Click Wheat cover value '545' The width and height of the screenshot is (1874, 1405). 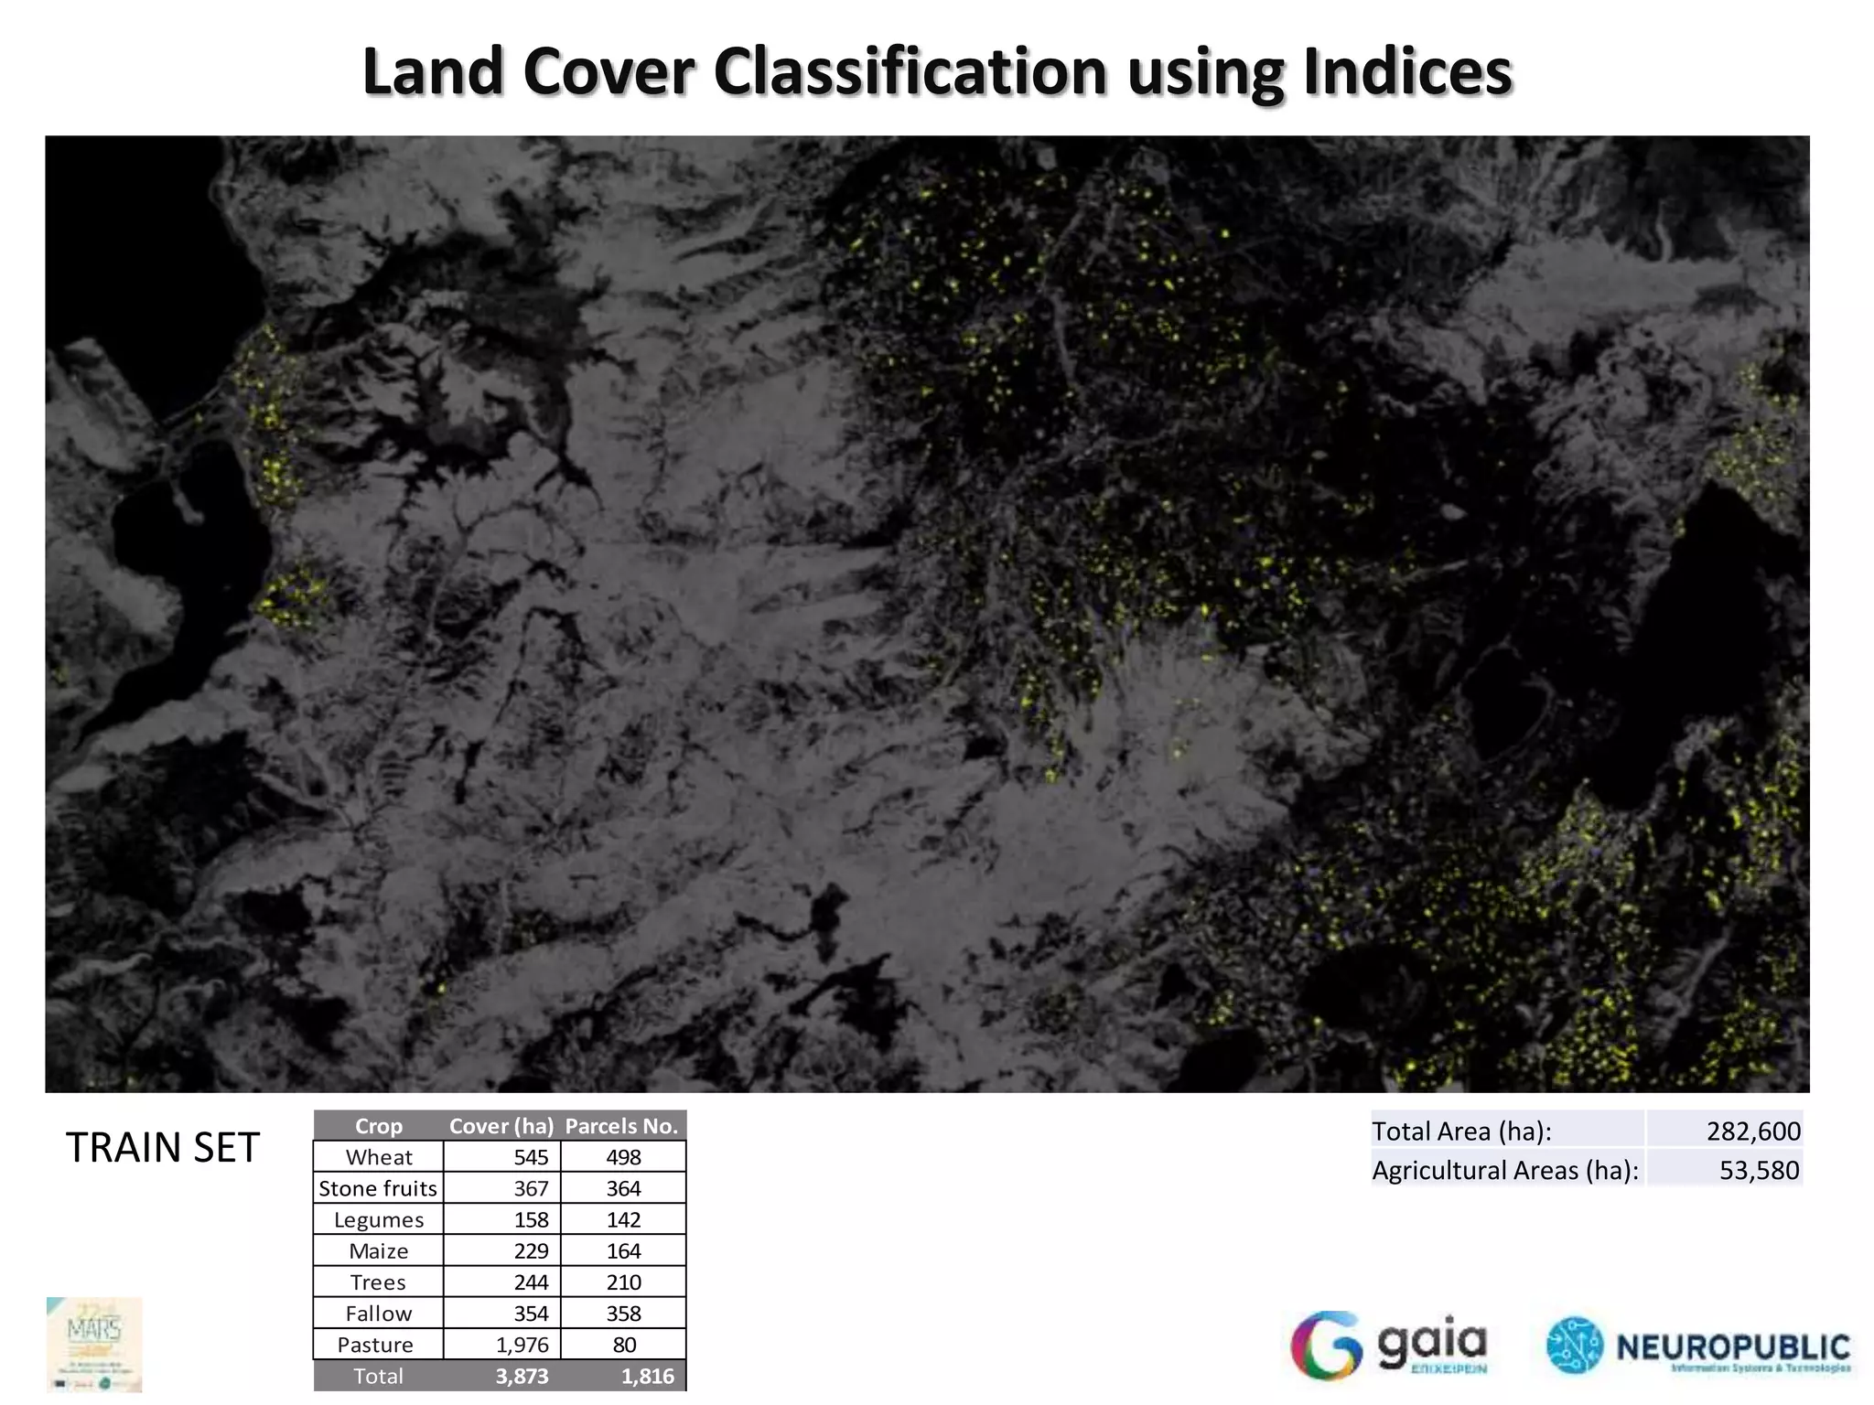coord(531,1157)
